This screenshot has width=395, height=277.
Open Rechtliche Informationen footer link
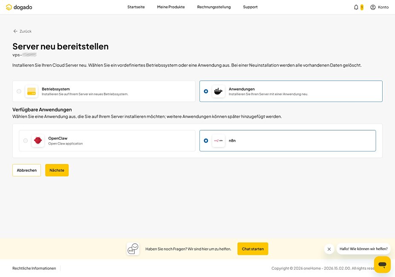click(x=34, y=268)
